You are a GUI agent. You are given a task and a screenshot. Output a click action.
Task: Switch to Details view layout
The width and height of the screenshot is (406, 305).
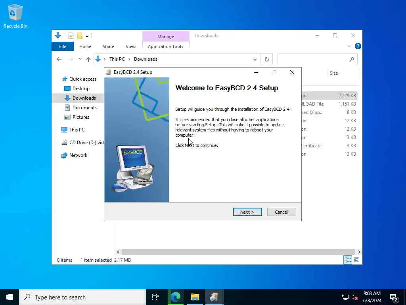click(348, 260)
